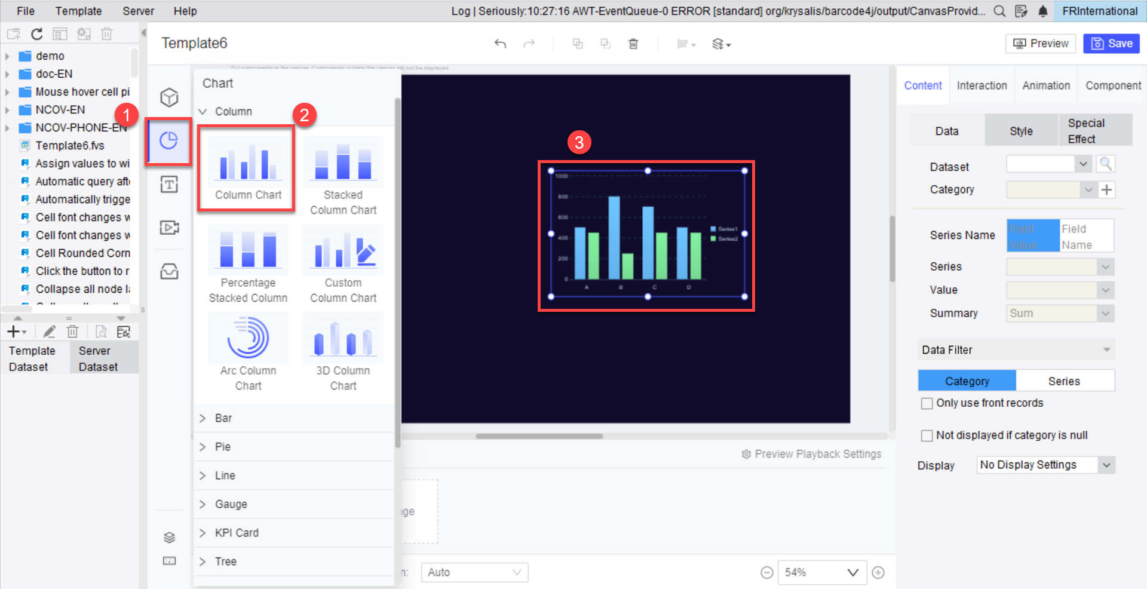
Task: Click the search magnifier in the top bar
Action: tap(999, 11)
